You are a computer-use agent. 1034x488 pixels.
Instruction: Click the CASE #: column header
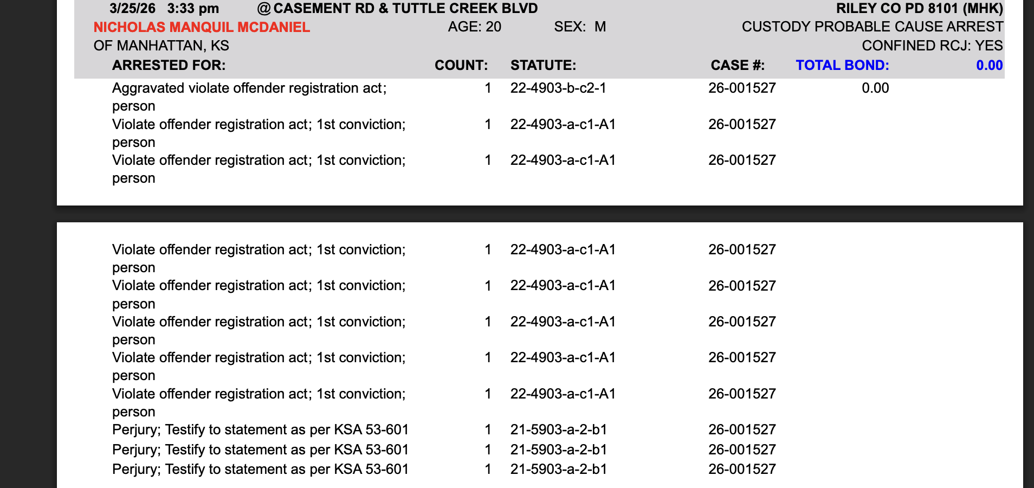coord(738,66)
